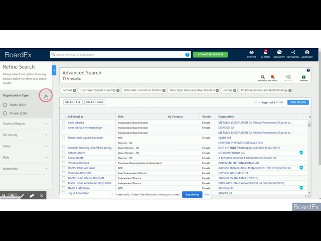Check the box for Sabine Ahlers
Viewport: 321px width, 241px height.
click(x=64, y=153)
